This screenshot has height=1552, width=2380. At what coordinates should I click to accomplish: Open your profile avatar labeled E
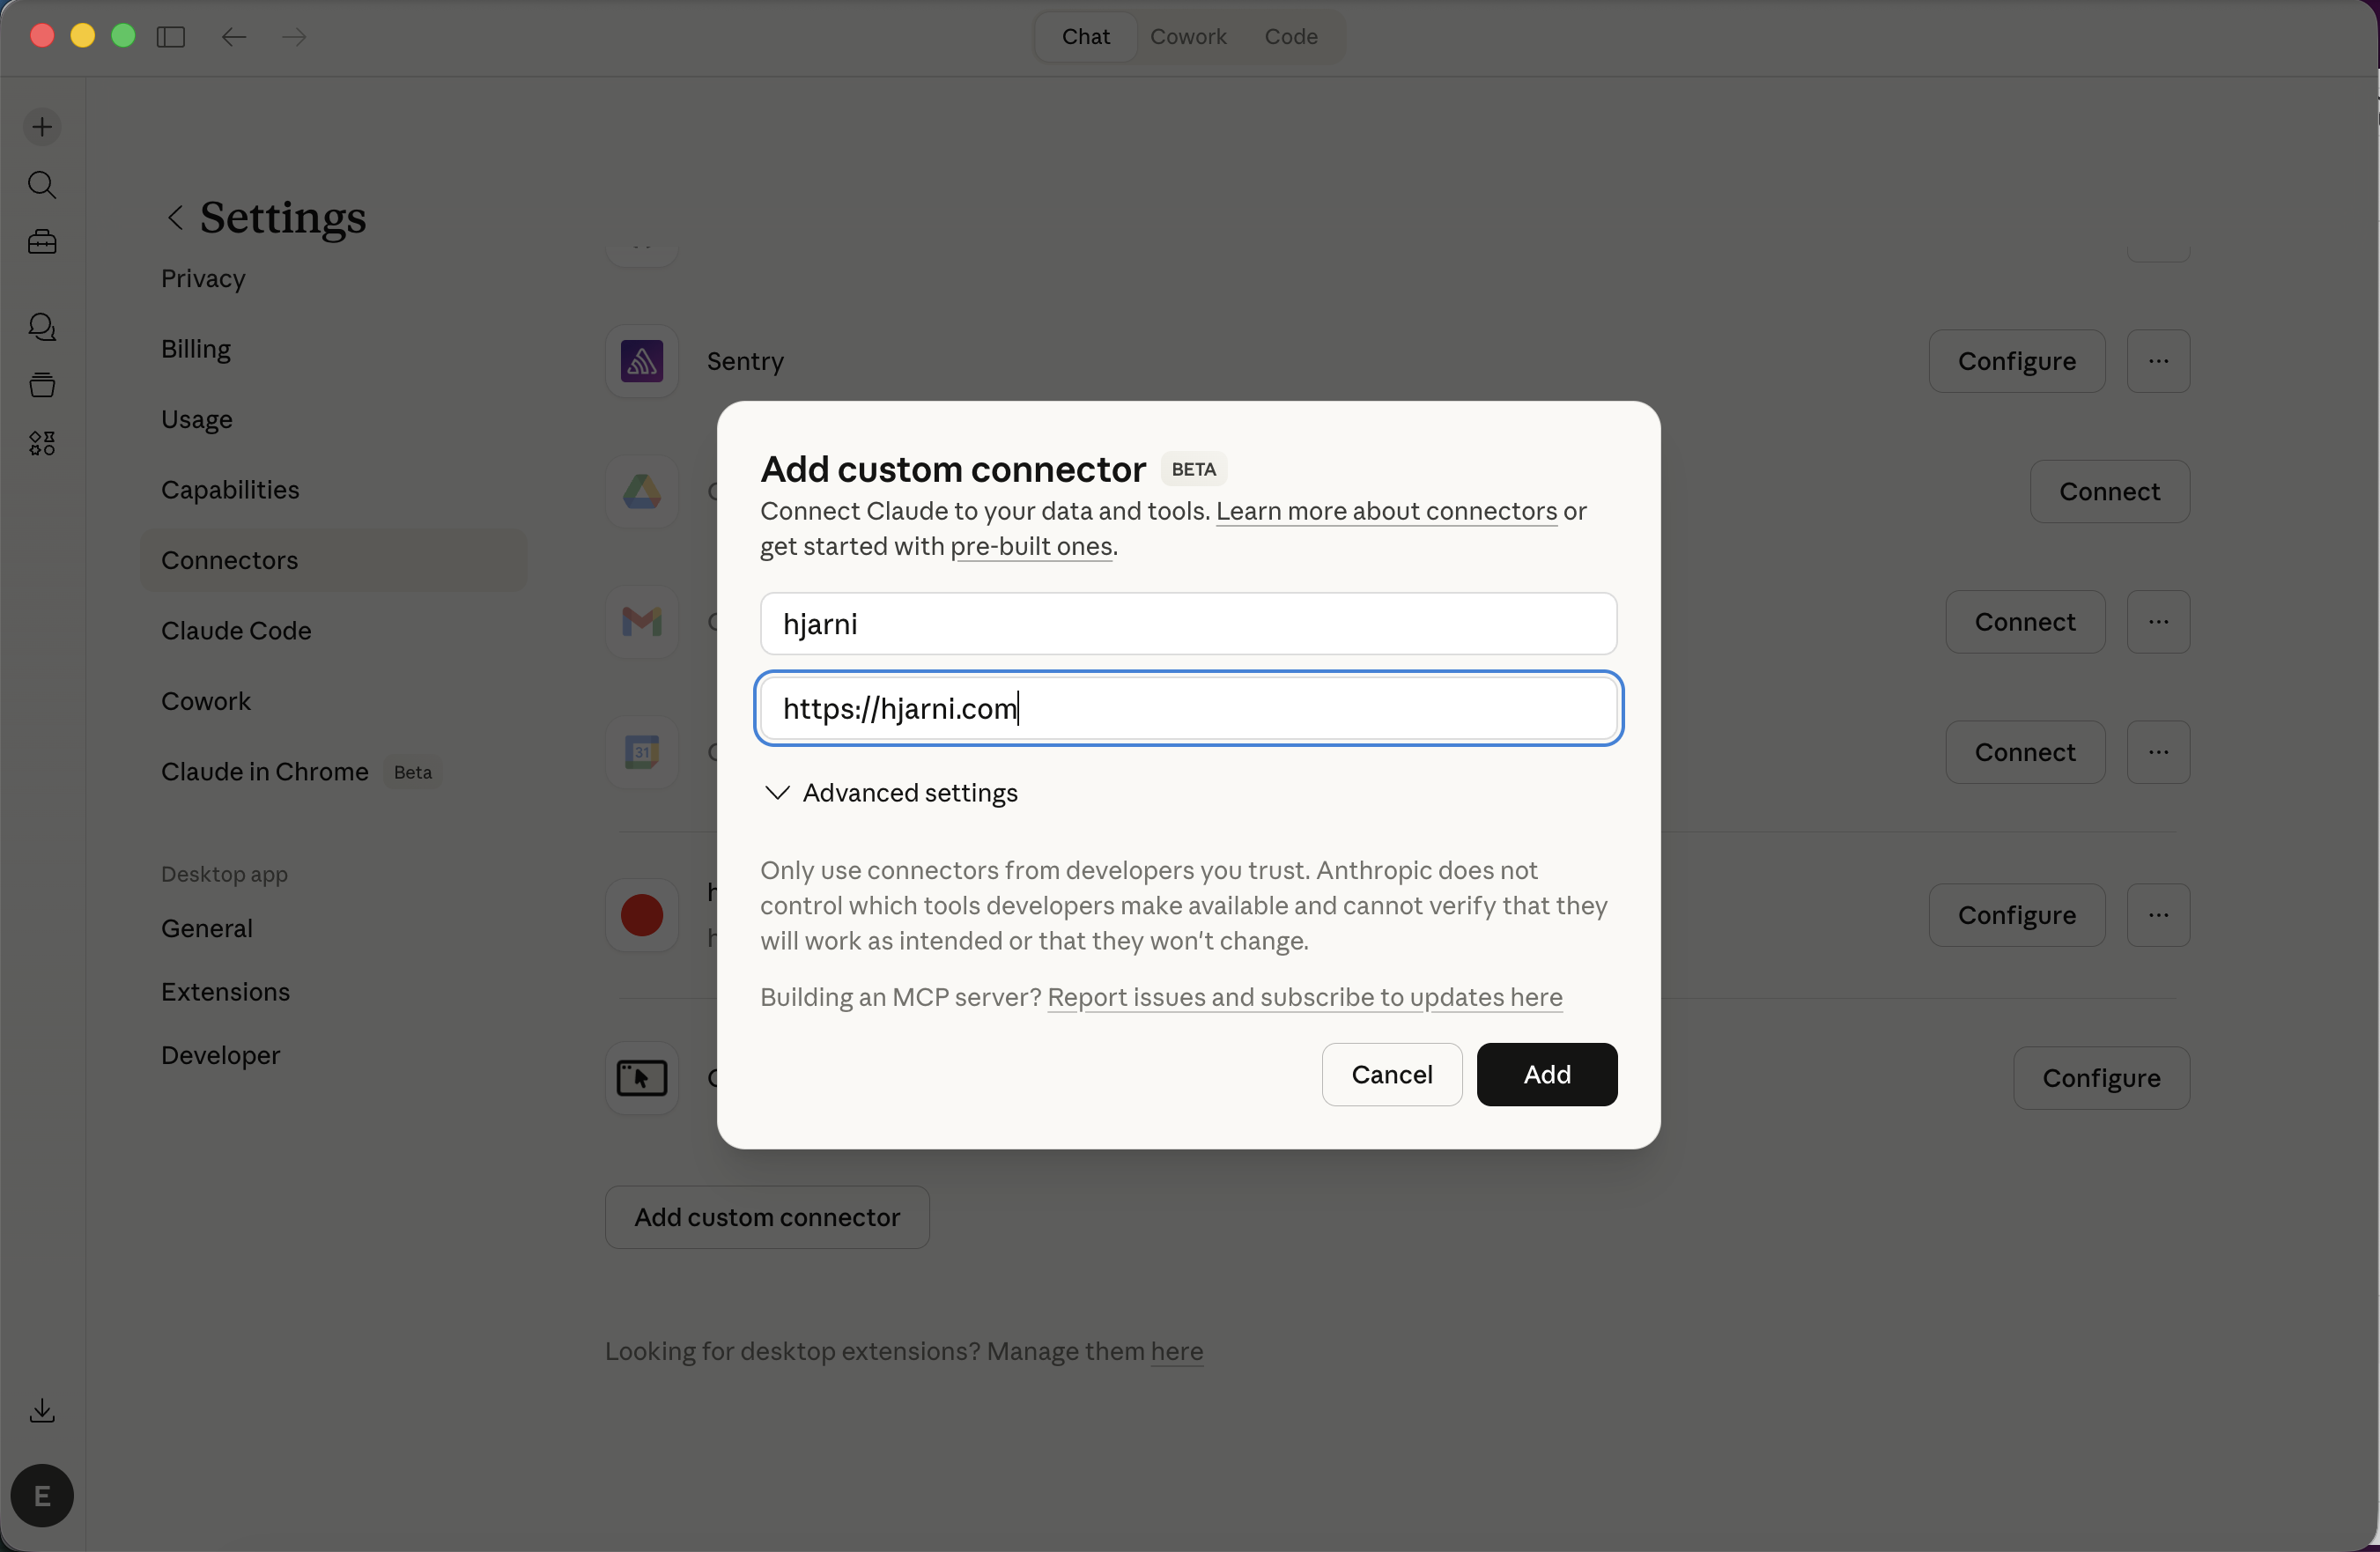41,1495
